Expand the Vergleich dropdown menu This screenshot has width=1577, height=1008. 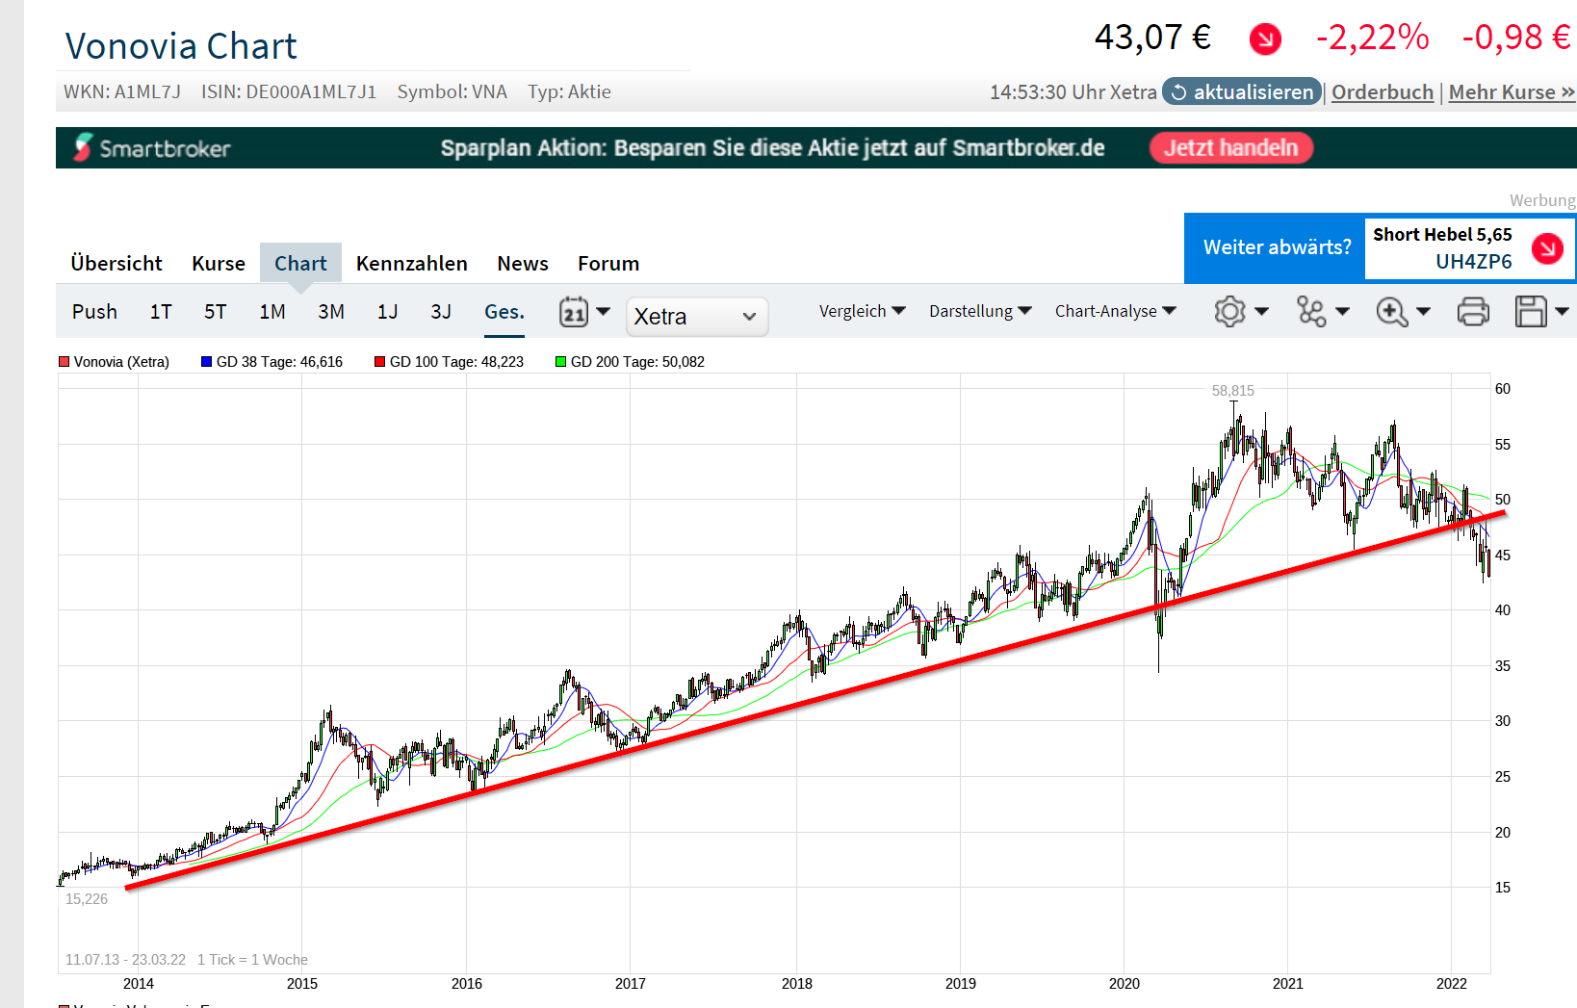(863, 311)
